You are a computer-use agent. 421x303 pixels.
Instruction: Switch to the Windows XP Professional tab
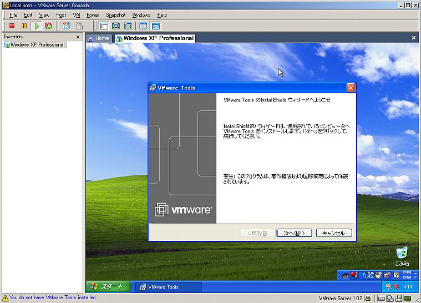coord(155,38)
